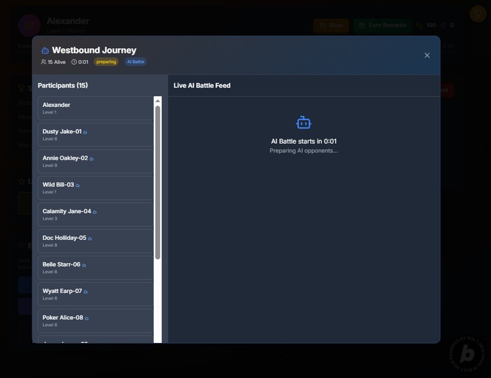Viewport: 491px width, 378px height.
Task: Click the Live AI Battle Feed heading
Action: (x=202, y=85)
